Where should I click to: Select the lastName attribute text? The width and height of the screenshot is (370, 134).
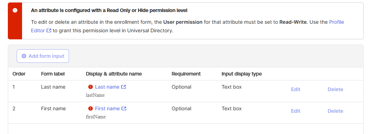[95, 95]
